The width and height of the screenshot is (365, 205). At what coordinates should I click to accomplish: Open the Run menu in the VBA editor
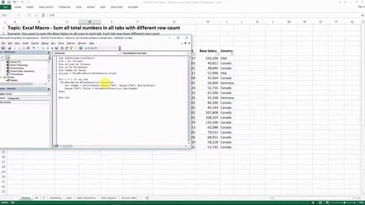(x=53, y=43)
